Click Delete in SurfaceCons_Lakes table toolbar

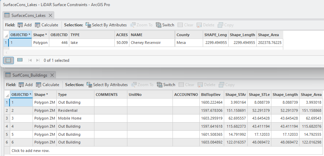click(x=205, y=25)
